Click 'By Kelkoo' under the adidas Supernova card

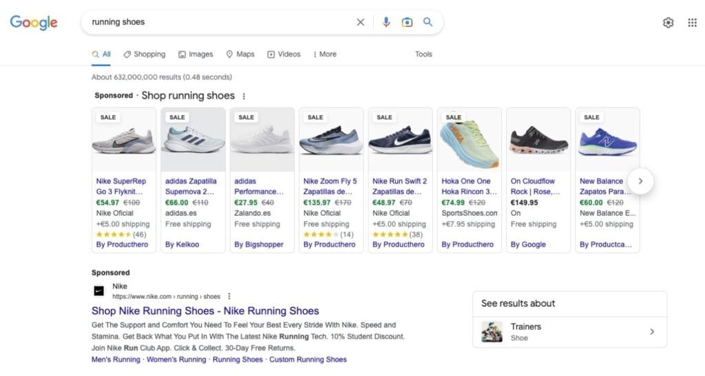(x=182, y=244)
